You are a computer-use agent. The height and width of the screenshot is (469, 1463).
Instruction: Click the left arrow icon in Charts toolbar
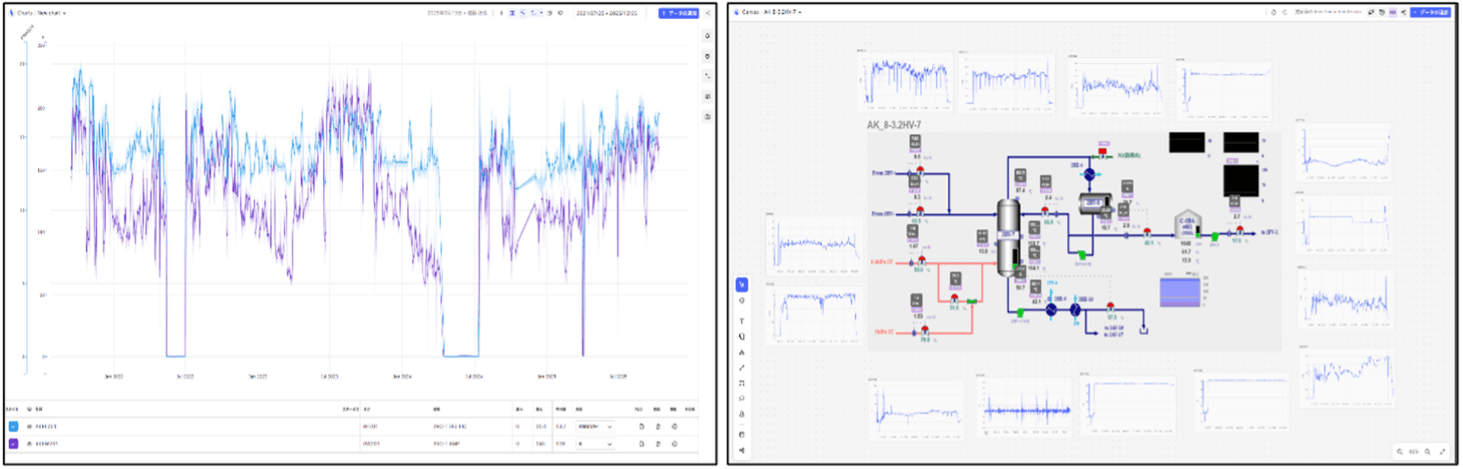click(501, 13)
